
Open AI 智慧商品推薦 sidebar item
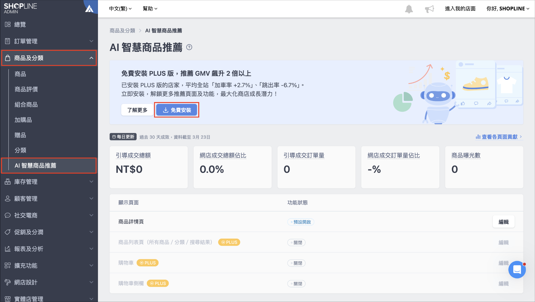49,165
